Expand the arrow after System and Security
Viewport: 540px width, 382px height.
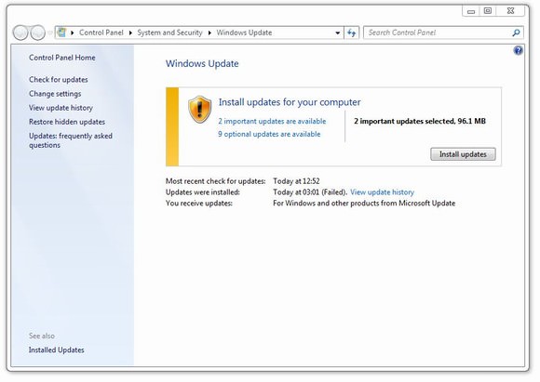click(209, 33)
